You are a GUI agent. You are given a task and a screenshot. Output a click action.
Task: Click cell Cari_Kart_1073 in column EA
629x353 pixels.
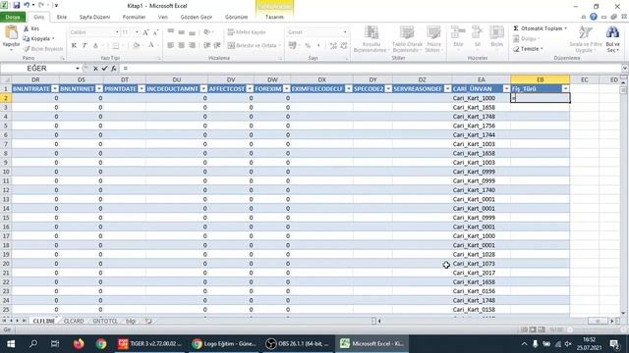481,264
